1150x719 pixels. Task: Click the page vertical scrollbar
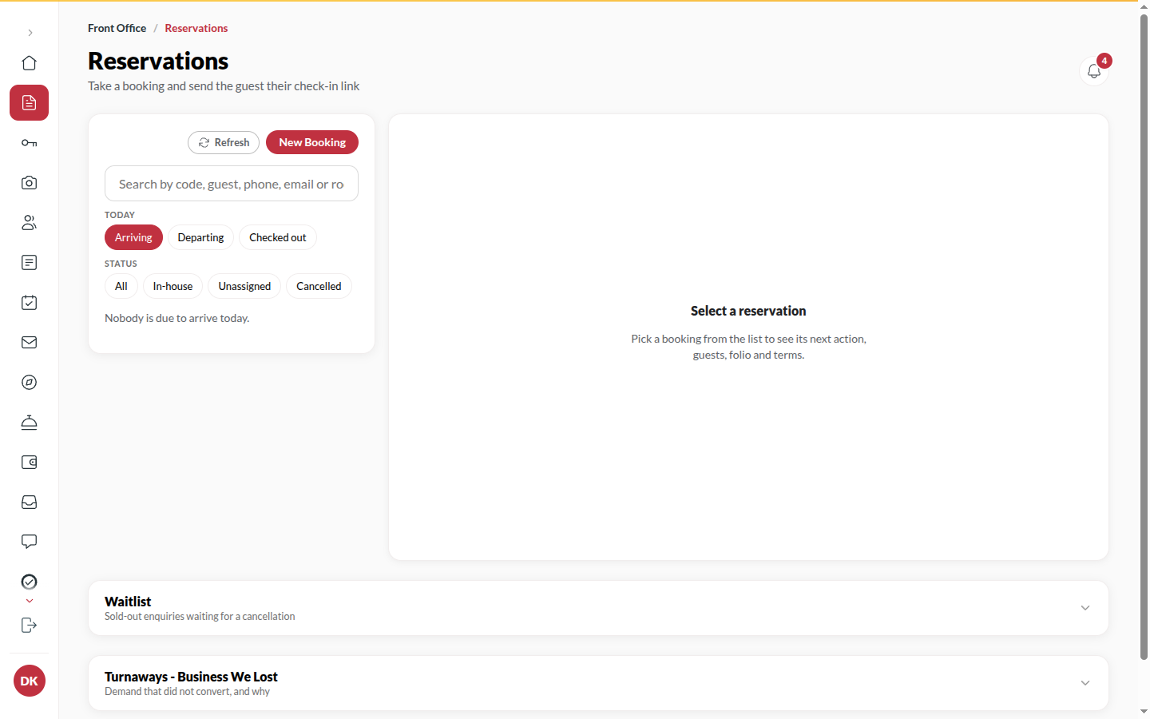pos(1144,336)
